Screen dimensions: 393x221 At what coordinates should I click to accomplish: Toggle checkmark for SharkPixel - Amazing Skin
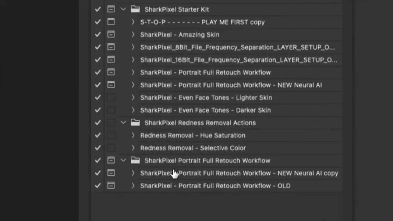pyautogui.click(x=98, y=34)
